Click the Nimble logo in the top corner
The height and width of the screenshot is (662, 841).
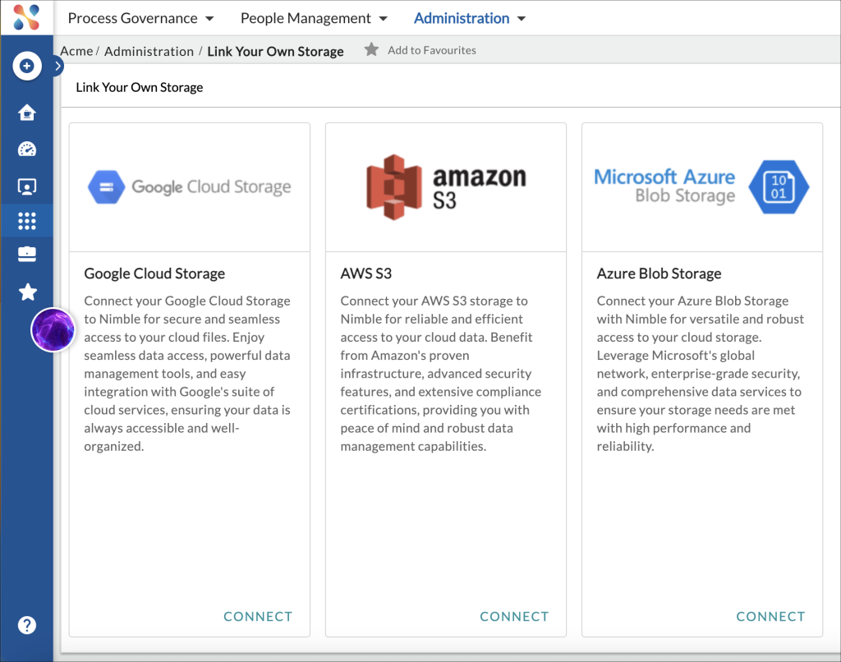[x=26, y=17]
